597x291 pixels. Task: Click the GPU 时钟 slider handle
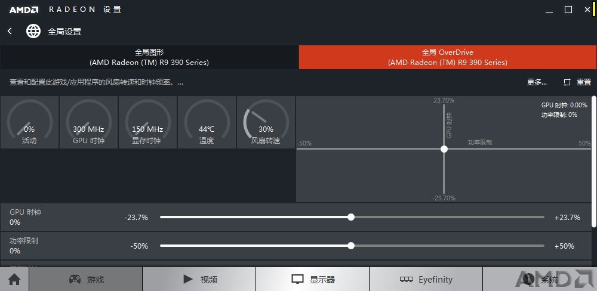tap(351, 217)
